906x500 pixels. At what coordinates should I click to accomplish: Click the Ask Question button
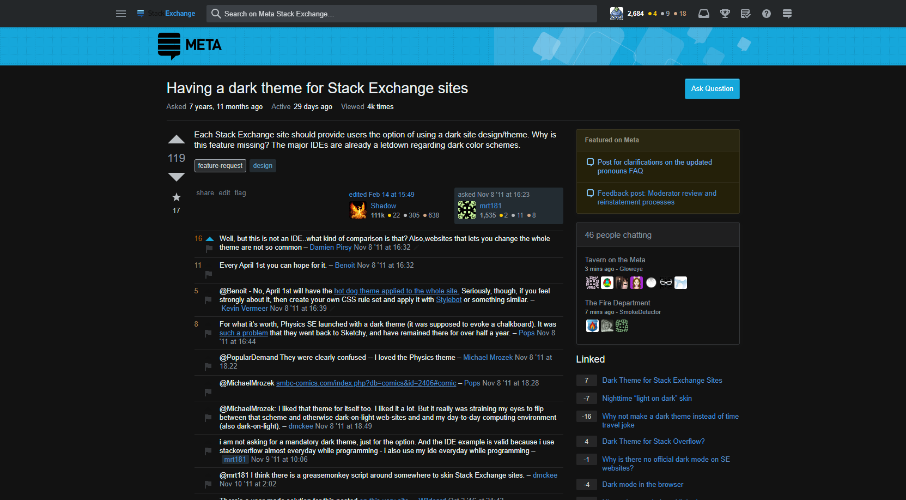712,89
